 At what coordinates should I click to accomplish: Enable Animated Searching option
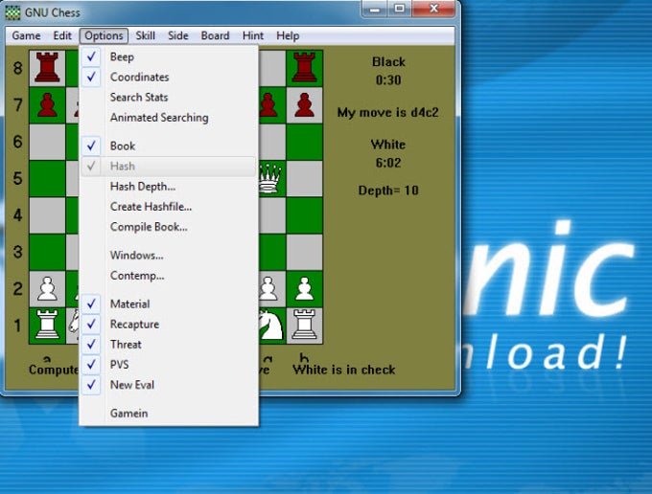tap(169, 118)
